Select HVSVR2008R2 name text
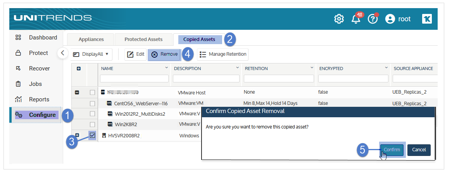 [x=124, y=136]
